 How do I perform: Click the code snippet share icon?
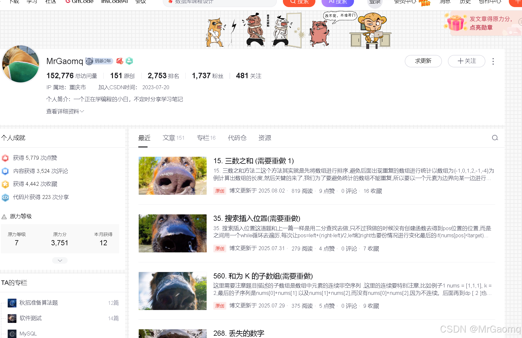5,197
